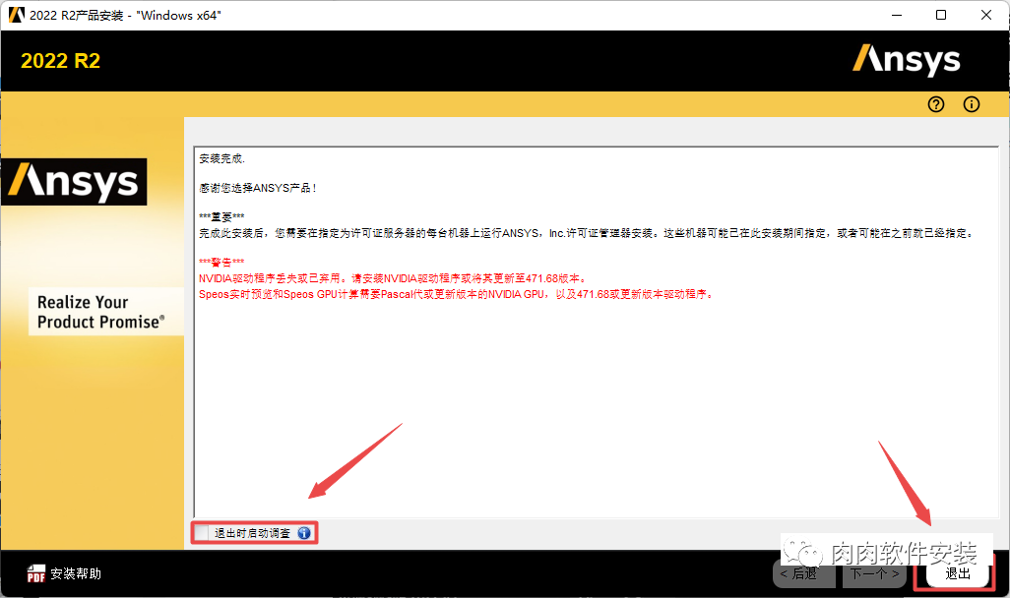Click the installer title bar app icon
Viewport: 1010px width, 598px height.
point(16,15)
